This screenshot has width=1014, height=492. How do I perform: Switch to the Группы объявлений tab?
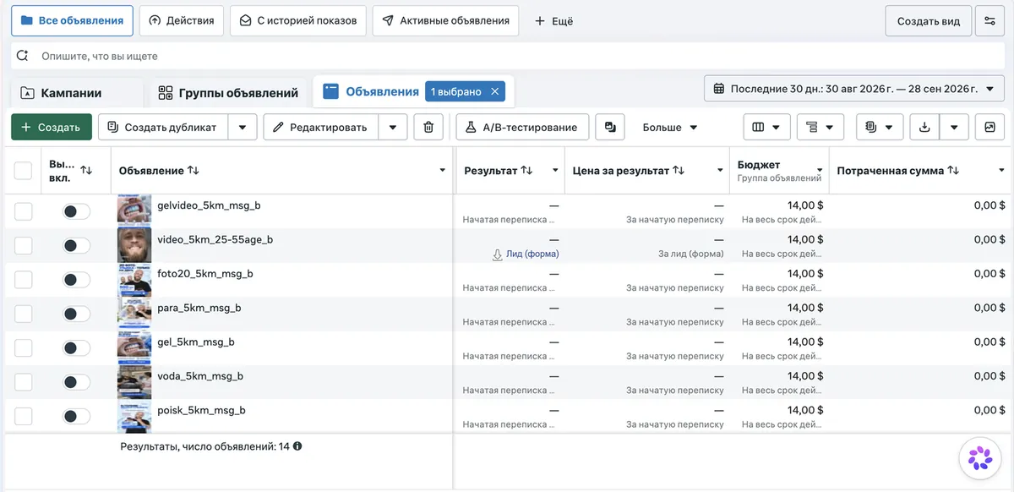[x=228, y=93]
